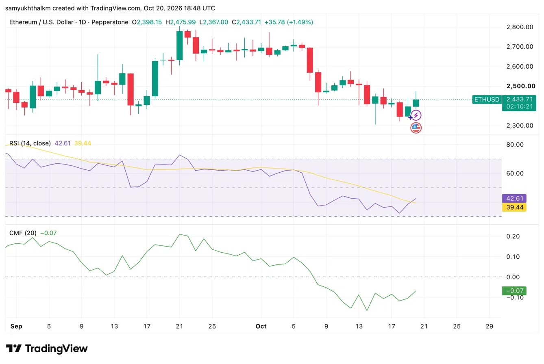This screenshot has height=364, width=544.
Task: Click the close value C2,433.71 in the header
Action: pos(246,22)
